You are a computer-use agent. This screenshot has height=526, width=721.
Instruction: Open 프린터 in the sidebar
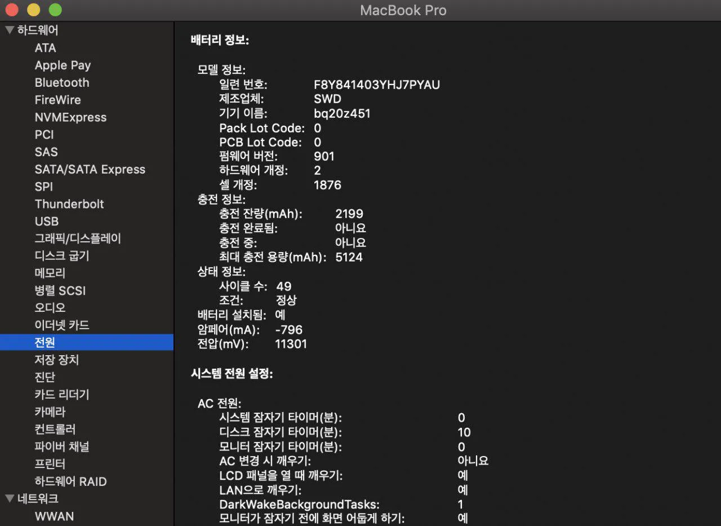coord(50,464)
